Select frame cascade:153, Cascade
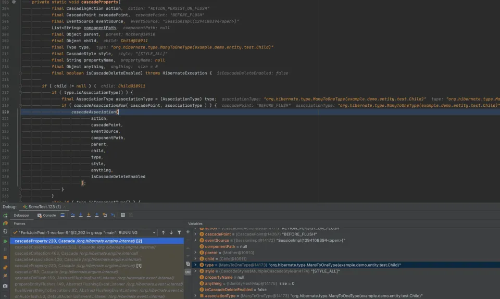Image resolution: width=500 pixels, height=299 pixels. (97, 271)
